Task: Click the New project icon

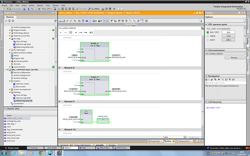Action: [x=3, y=9]
